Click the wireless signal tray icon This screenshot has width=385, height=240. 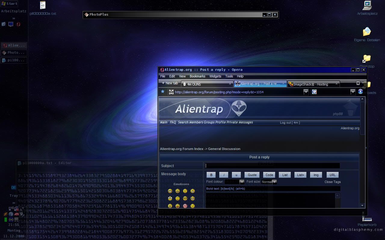tap(11, 220)
